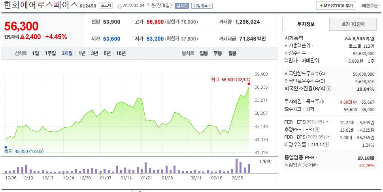Show the 1일 line chart
383x192 pixels.
(x=36, y=53)
